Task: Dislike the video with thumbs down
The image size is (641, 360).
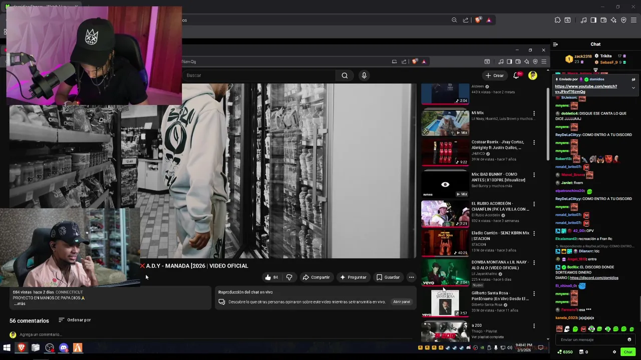Action: click(289, 277)
